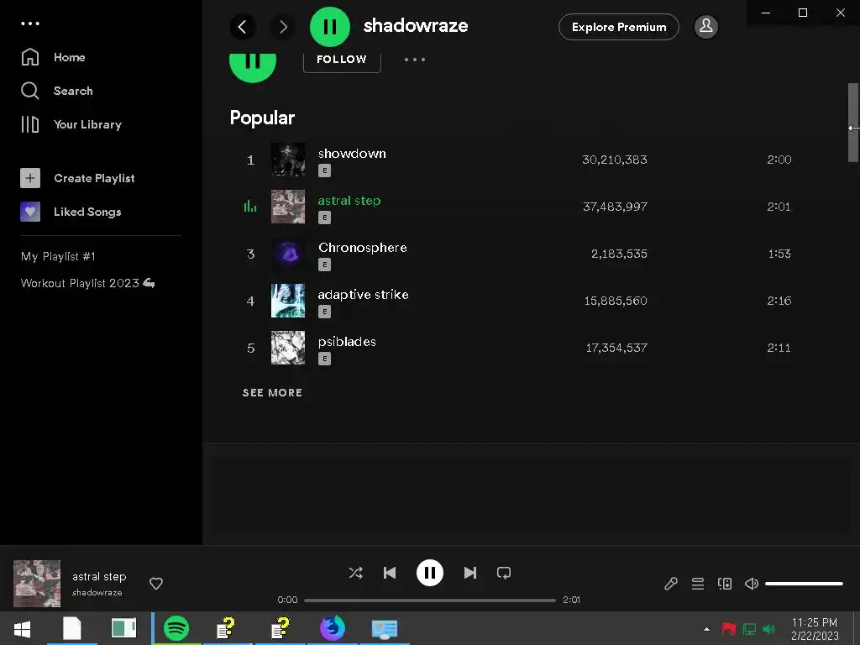The height and width of the screenshot is (645, 860).
Task: Open My Playlist #1
Action: [x=58, y=256]
